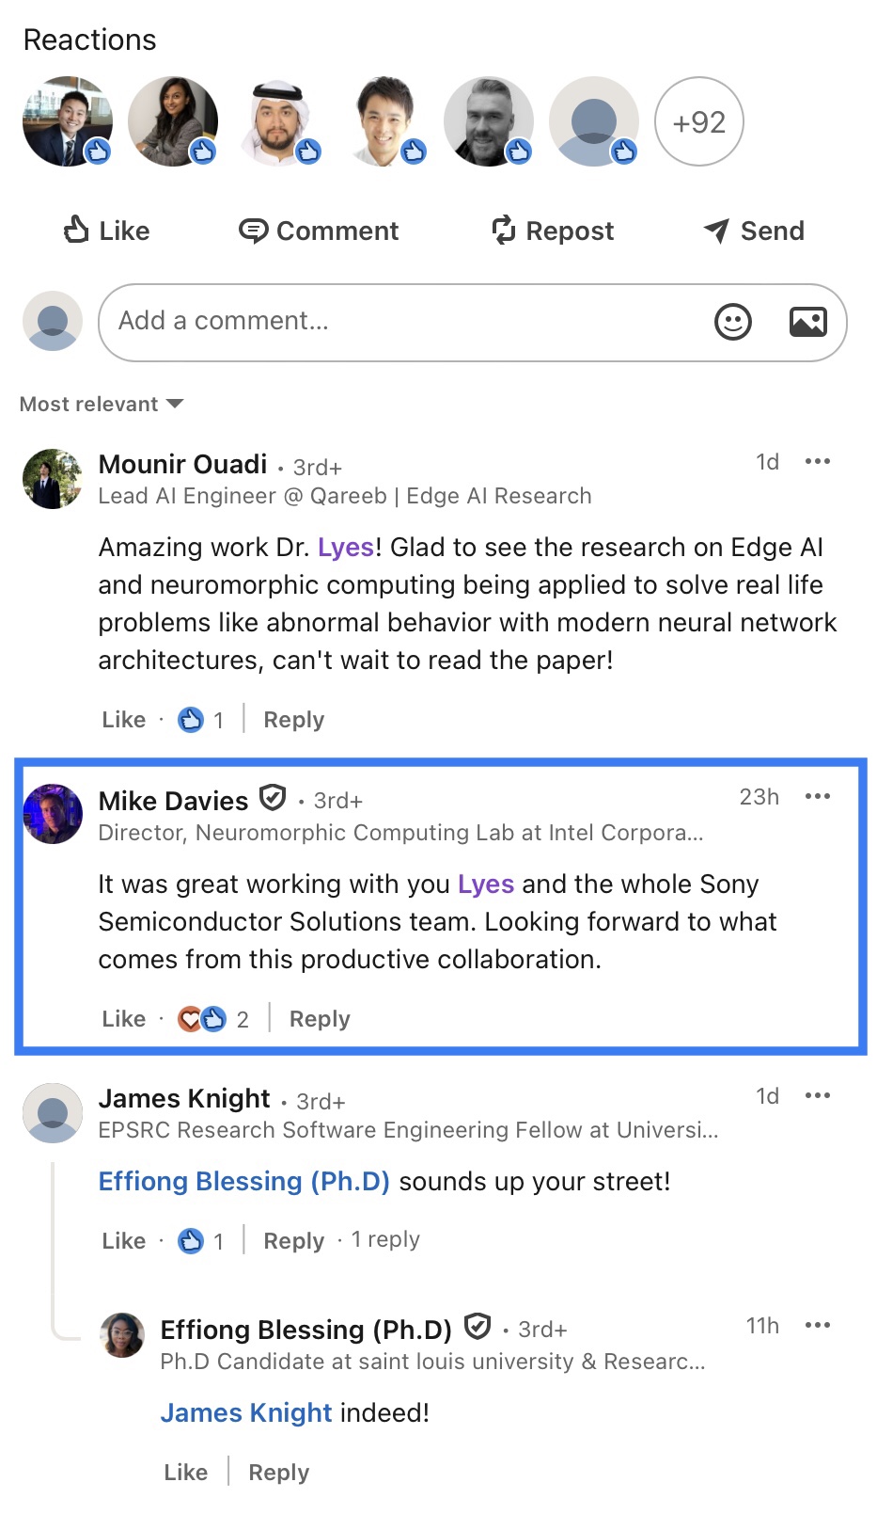This screenshot has width=877, height=1530.
Task: Open three-dot menu on Mike Davies' comment
Action: click(817, 796)
